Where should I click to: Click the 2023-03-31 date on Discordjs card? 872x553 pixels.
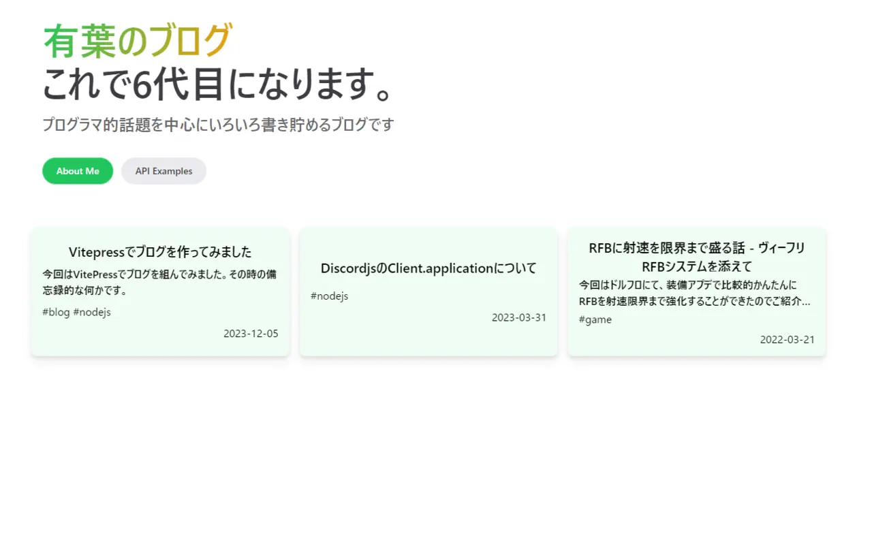click(519, 317)
